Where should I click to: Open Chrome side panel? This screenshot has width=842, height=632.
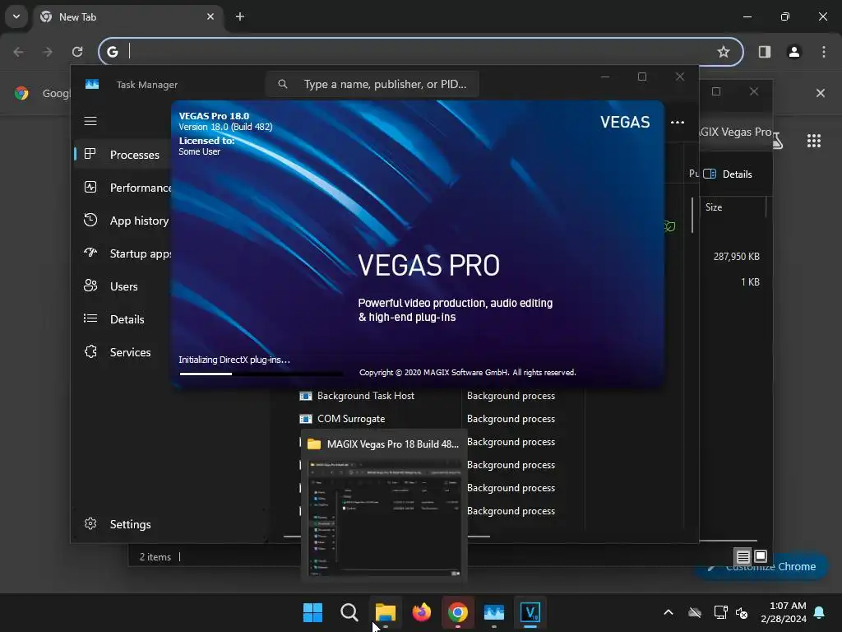pos(764,52)
